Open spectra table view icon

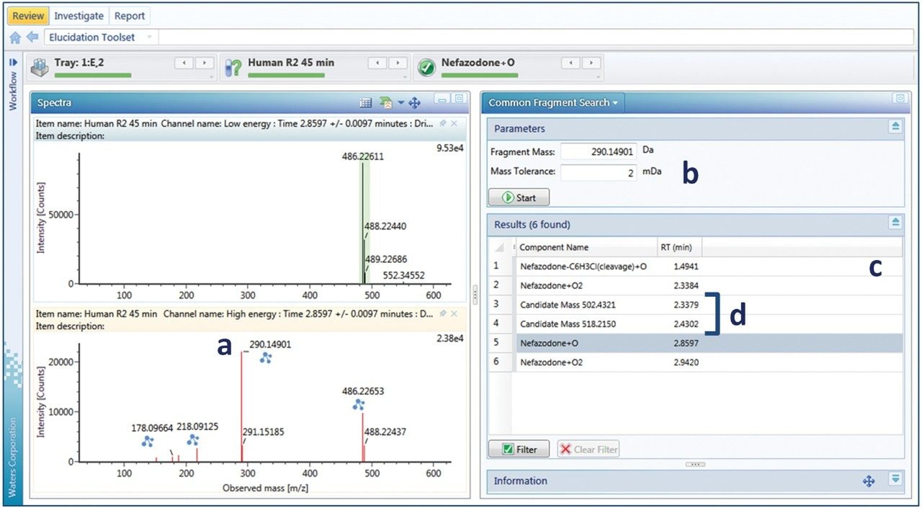tap(366, 103)
